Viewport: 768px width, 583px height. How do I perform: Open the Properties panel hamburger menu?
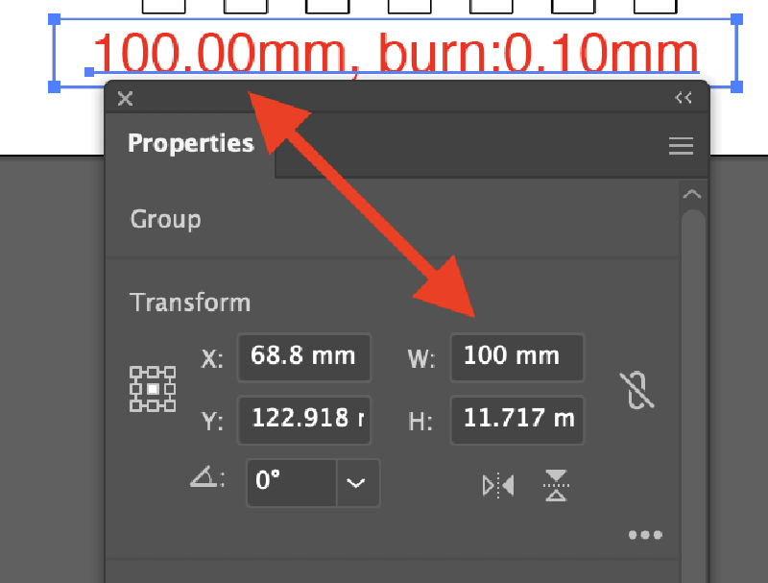coord(681,145)
